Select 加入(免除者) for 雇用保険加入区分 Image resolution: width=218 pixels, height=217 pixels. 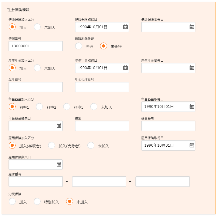coord(52,146)
